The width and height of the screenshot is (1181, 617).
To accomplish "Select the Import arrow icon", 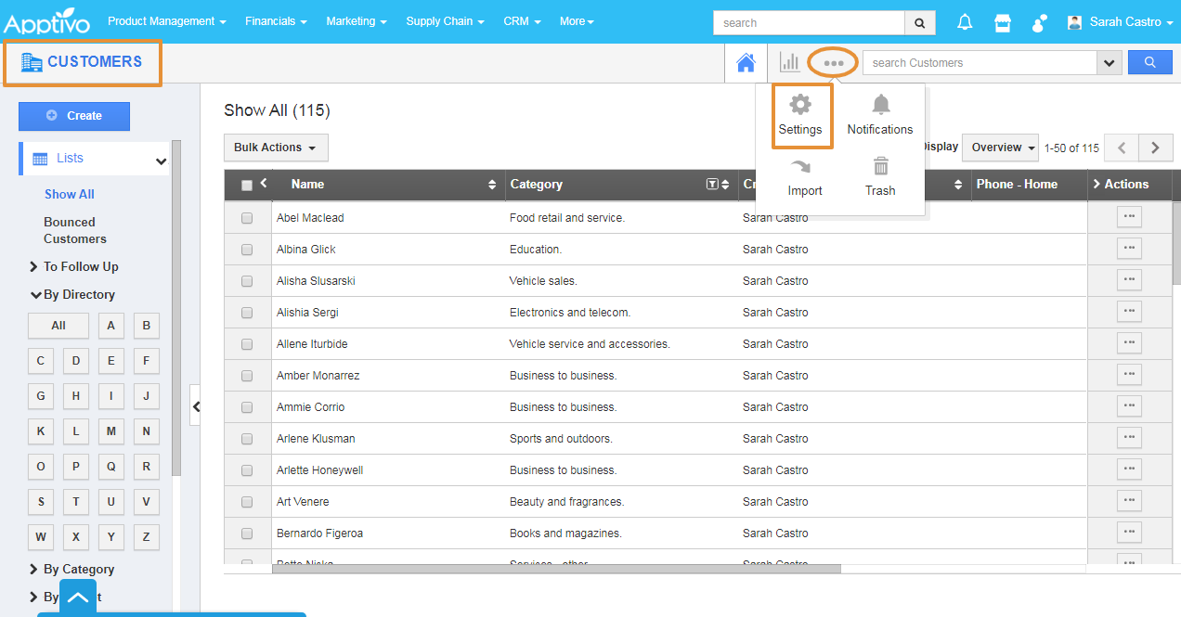I will (800, 167).
